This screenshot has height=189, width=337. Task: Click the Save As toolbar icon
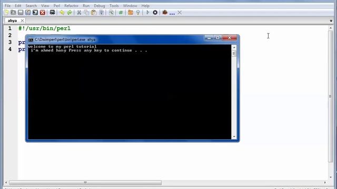[x=28, y=13]
